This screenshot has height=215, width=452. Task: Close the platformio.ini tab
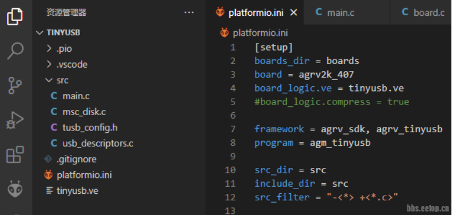(293, 13)
